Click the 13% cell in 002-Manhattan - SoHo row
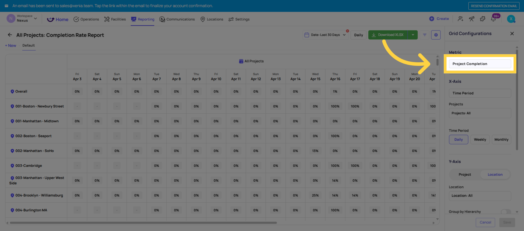 [315, 151]
